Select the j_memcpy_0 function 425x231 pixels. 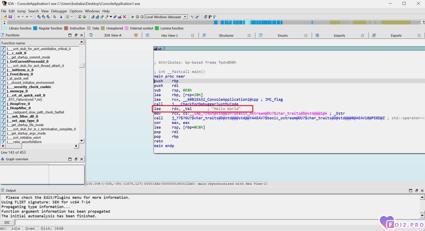pos(17,91)
